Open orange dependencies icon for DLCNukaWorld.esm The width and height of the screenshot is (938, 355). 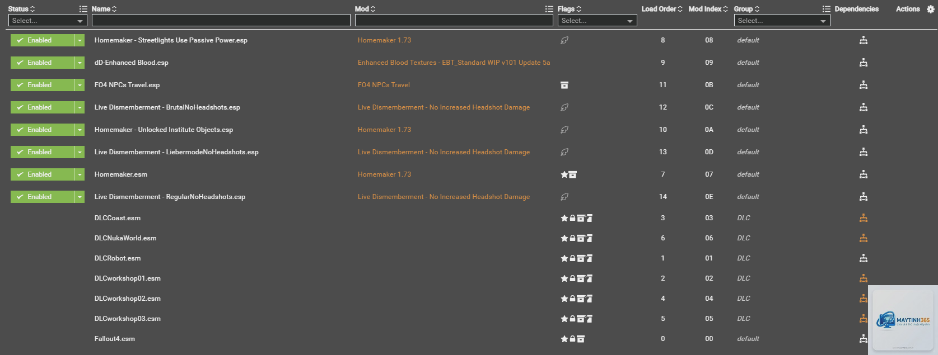coord(864,238)
